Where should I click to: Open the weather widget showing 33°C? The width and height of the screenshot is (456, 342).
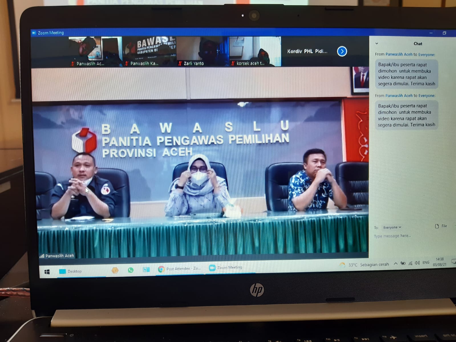364,265
